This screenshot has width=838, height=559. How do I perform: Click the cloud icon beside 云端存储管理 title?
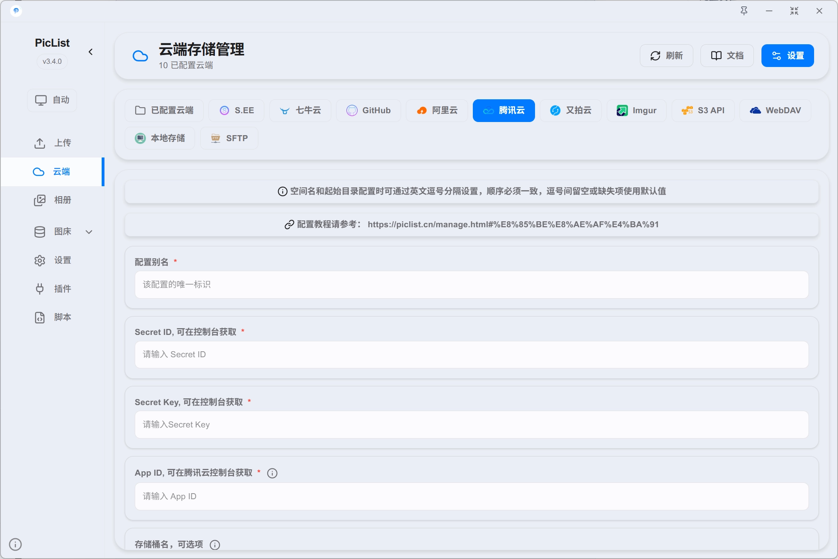point(140,56)
